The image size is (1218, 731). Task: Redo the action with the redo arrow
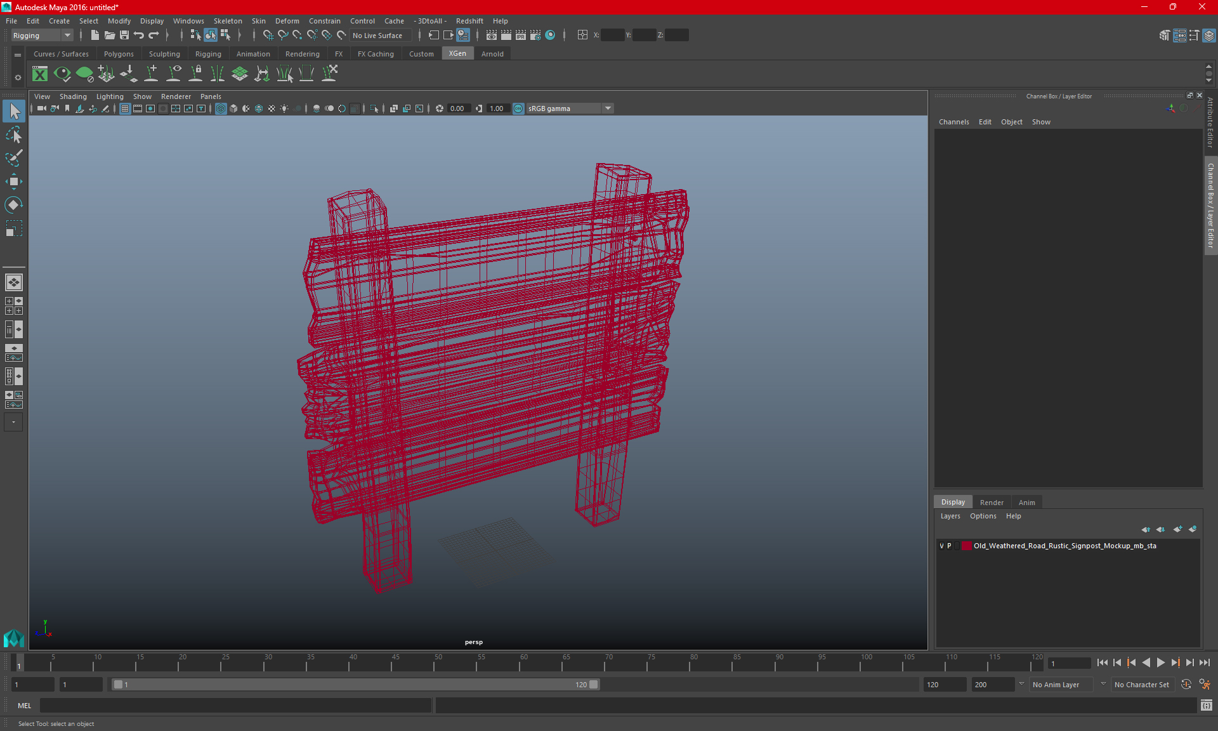(154, 36)
